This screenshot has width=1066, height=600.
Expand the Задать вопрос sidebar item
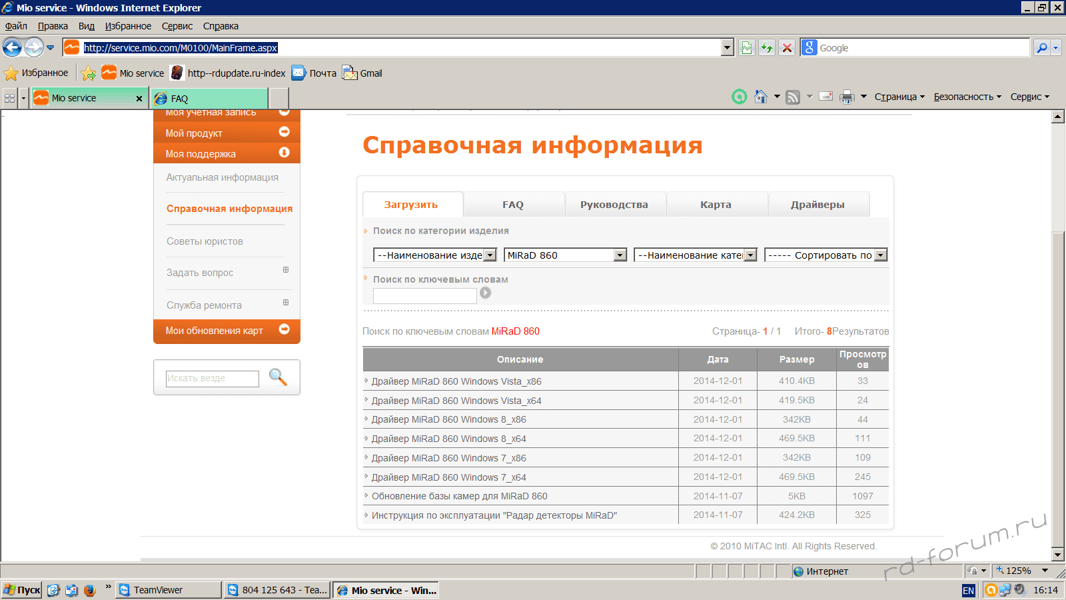286,270
